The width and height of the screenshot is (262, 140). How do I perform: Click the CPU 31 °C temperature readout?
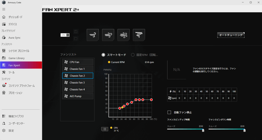click(116, 129)
